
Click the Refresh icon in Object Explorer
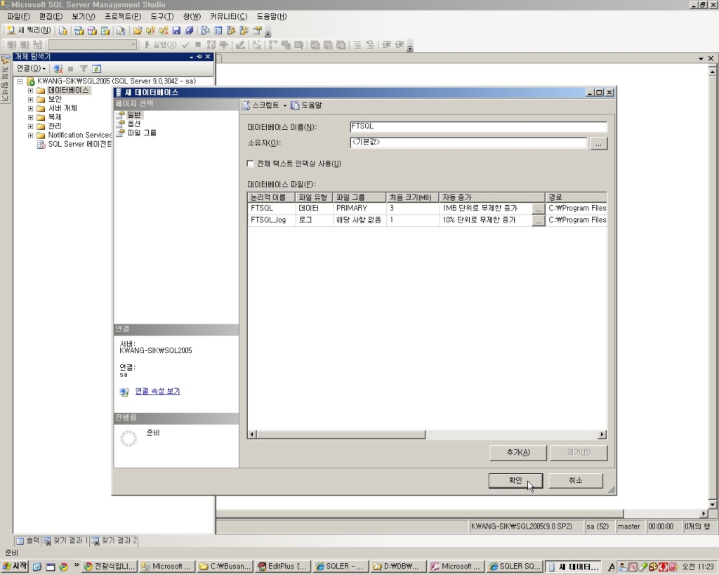(x=96, y=69)
